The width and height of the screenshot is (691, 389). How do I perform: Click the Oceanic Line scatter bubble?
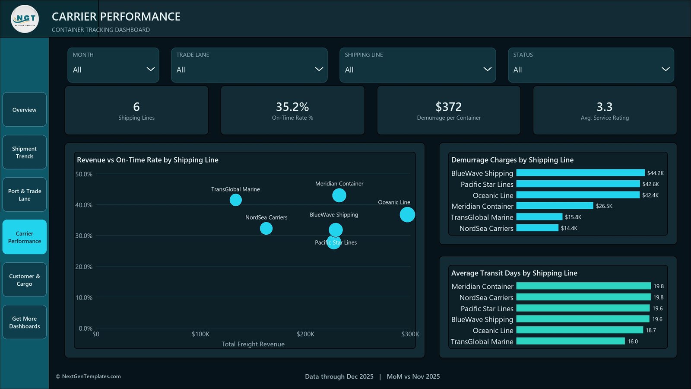pyautogui.click(x=407, y=214)
